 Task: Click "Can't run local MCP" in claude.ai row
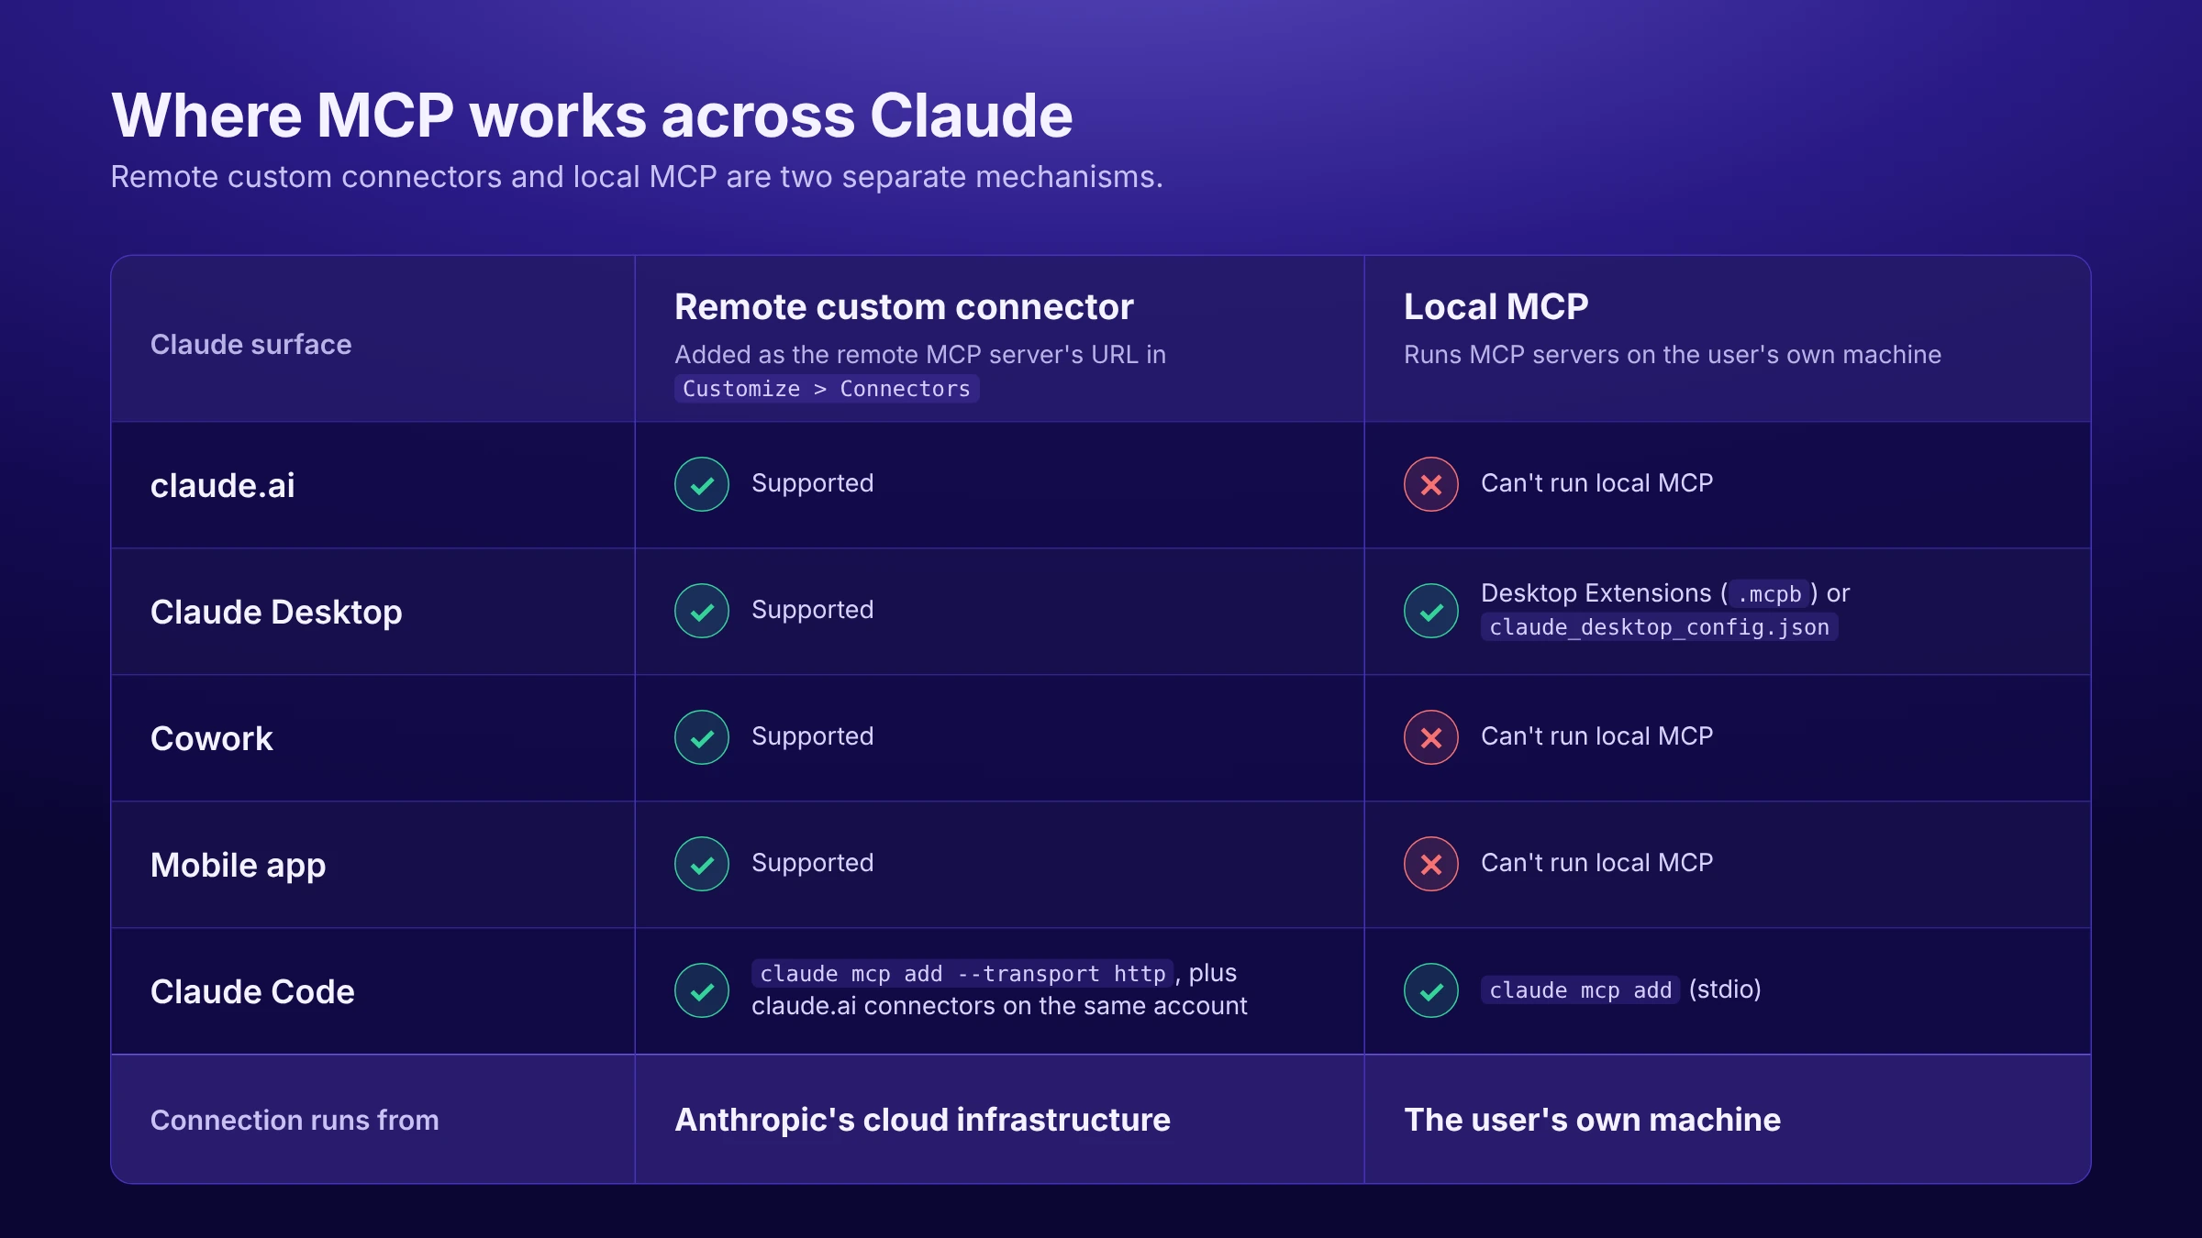click(1596, 483)
